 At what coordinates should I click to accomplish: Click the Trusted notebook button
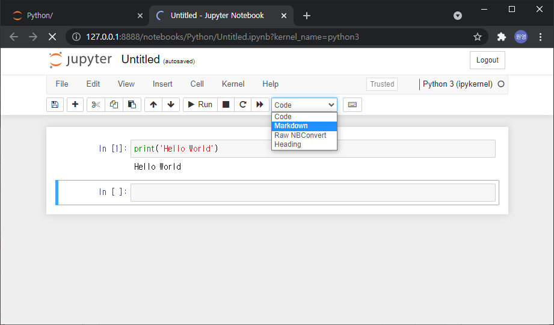[382, 84]
